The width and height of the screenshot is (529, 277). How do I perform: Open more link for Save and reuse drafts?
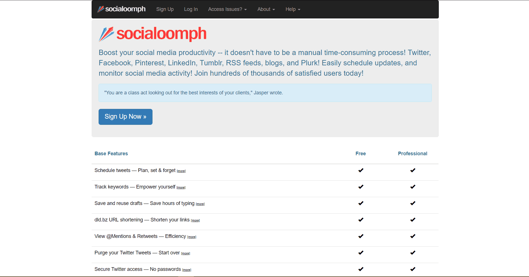point(200,204)
